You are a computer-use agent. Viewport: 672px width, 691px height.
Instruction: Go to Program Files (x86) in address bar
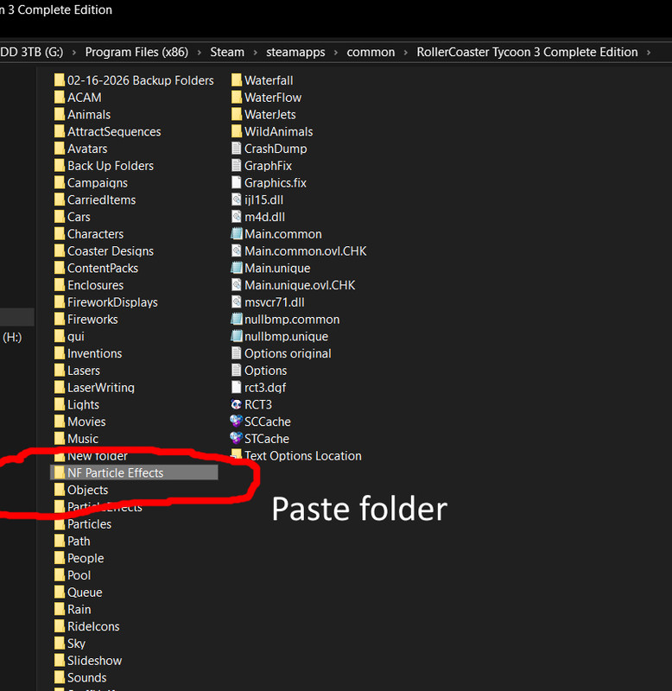(136, 52)
